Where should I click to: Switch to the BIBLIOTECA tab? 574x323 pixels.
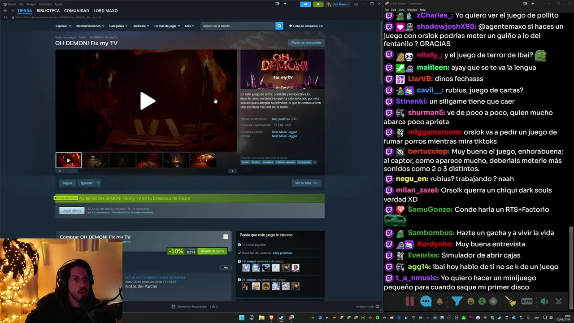click(x=48, y=11)
